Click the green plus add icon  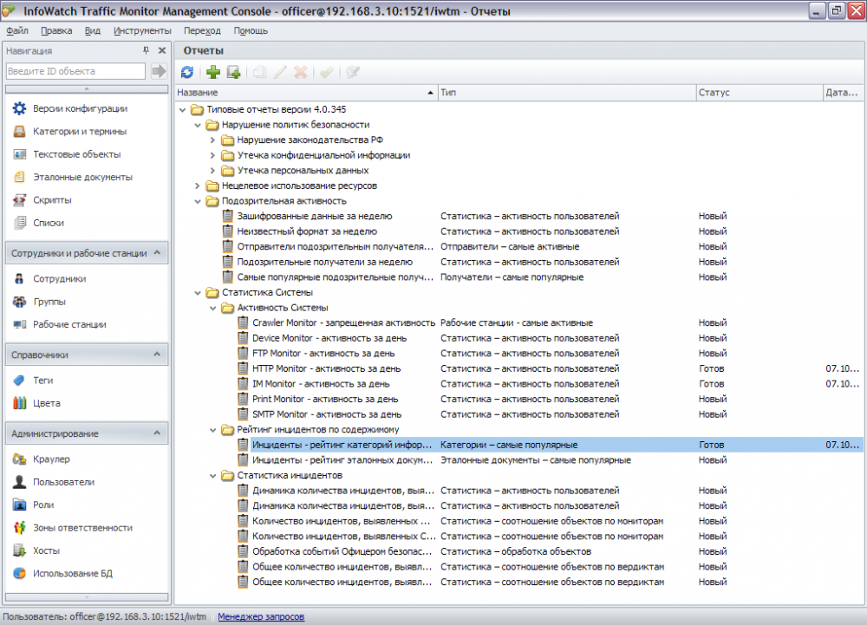(x=212, y=73)
